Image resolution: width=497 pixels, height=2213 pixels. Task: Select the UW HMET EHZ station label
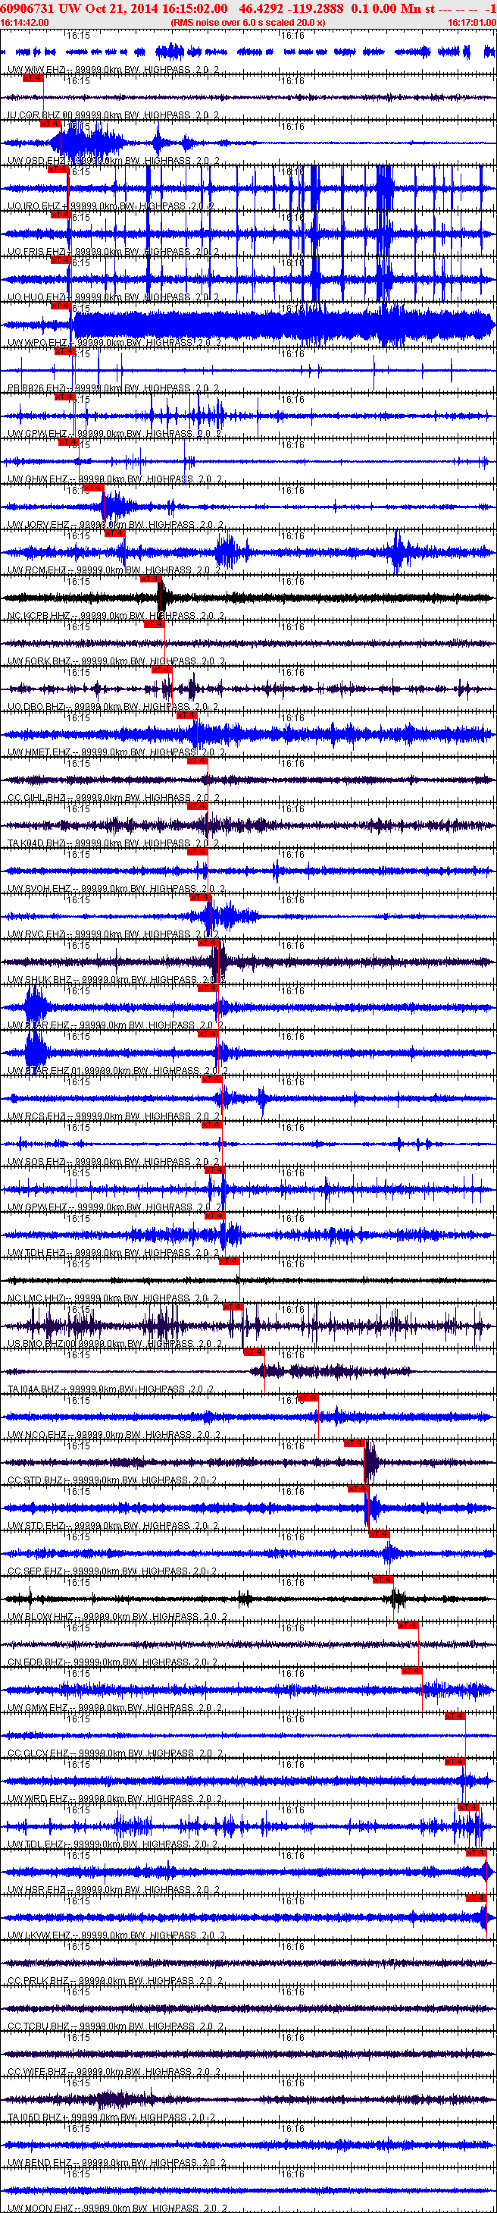[x=116, y=752]
